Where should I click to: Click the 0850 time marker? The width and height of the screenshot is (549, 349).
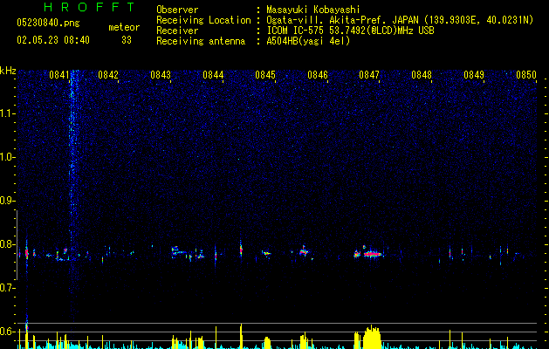click(526, 75)
